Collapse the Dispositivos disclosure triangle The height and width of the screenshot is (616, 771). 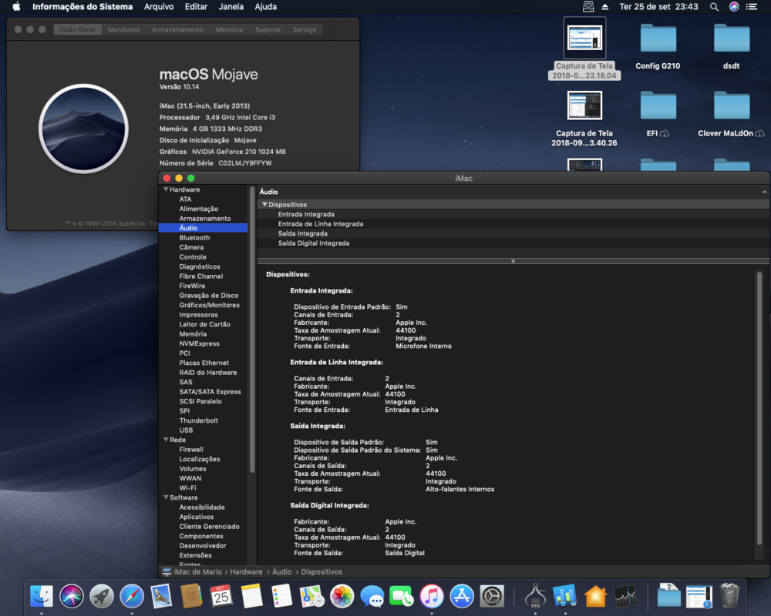264,205
